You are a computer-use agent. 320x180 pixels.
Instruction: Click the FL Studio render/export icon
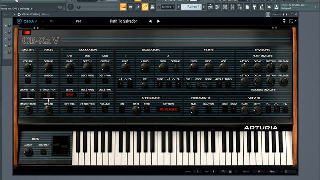coord(276,7)
